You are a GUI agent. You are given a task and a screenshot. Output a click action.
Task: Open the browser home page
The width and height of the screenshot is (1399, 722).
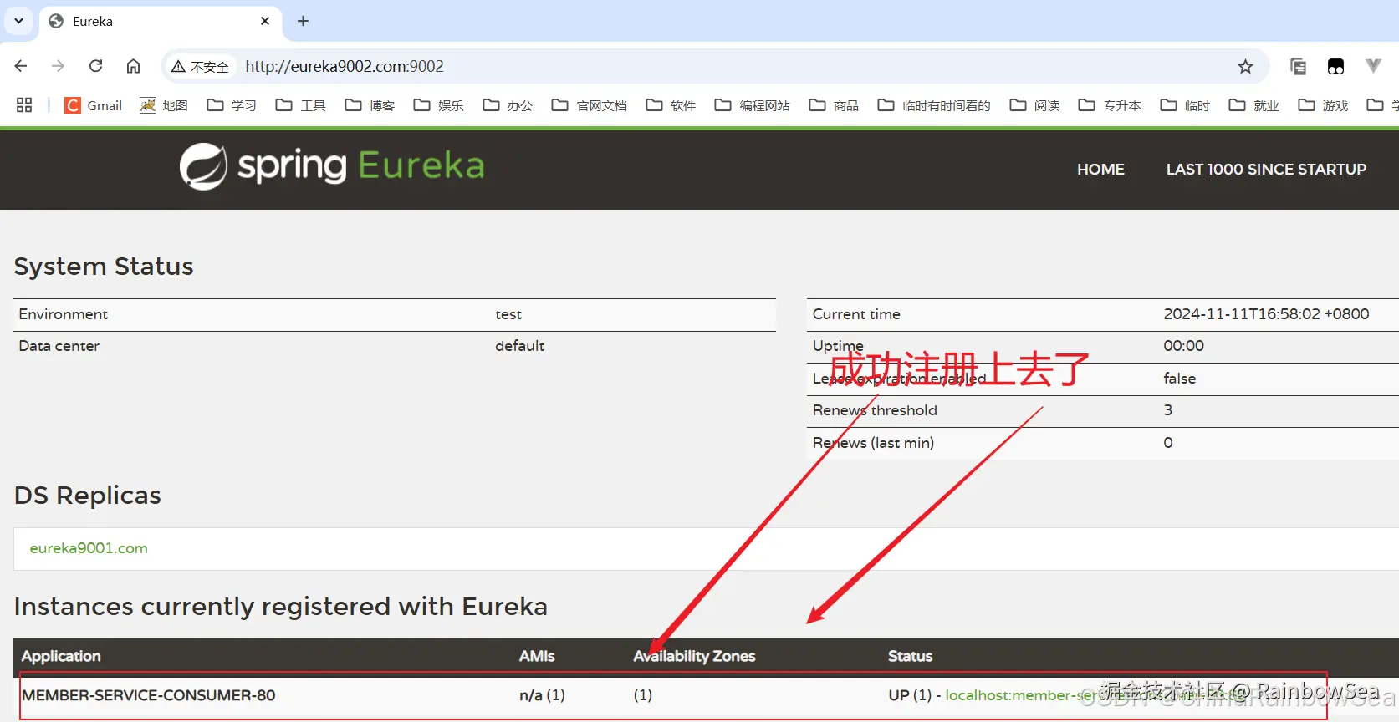pos(133,66)
